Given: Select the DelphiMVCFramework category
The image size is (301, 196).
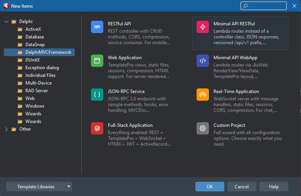Looking at the screenshot, I should coord(39,52).
